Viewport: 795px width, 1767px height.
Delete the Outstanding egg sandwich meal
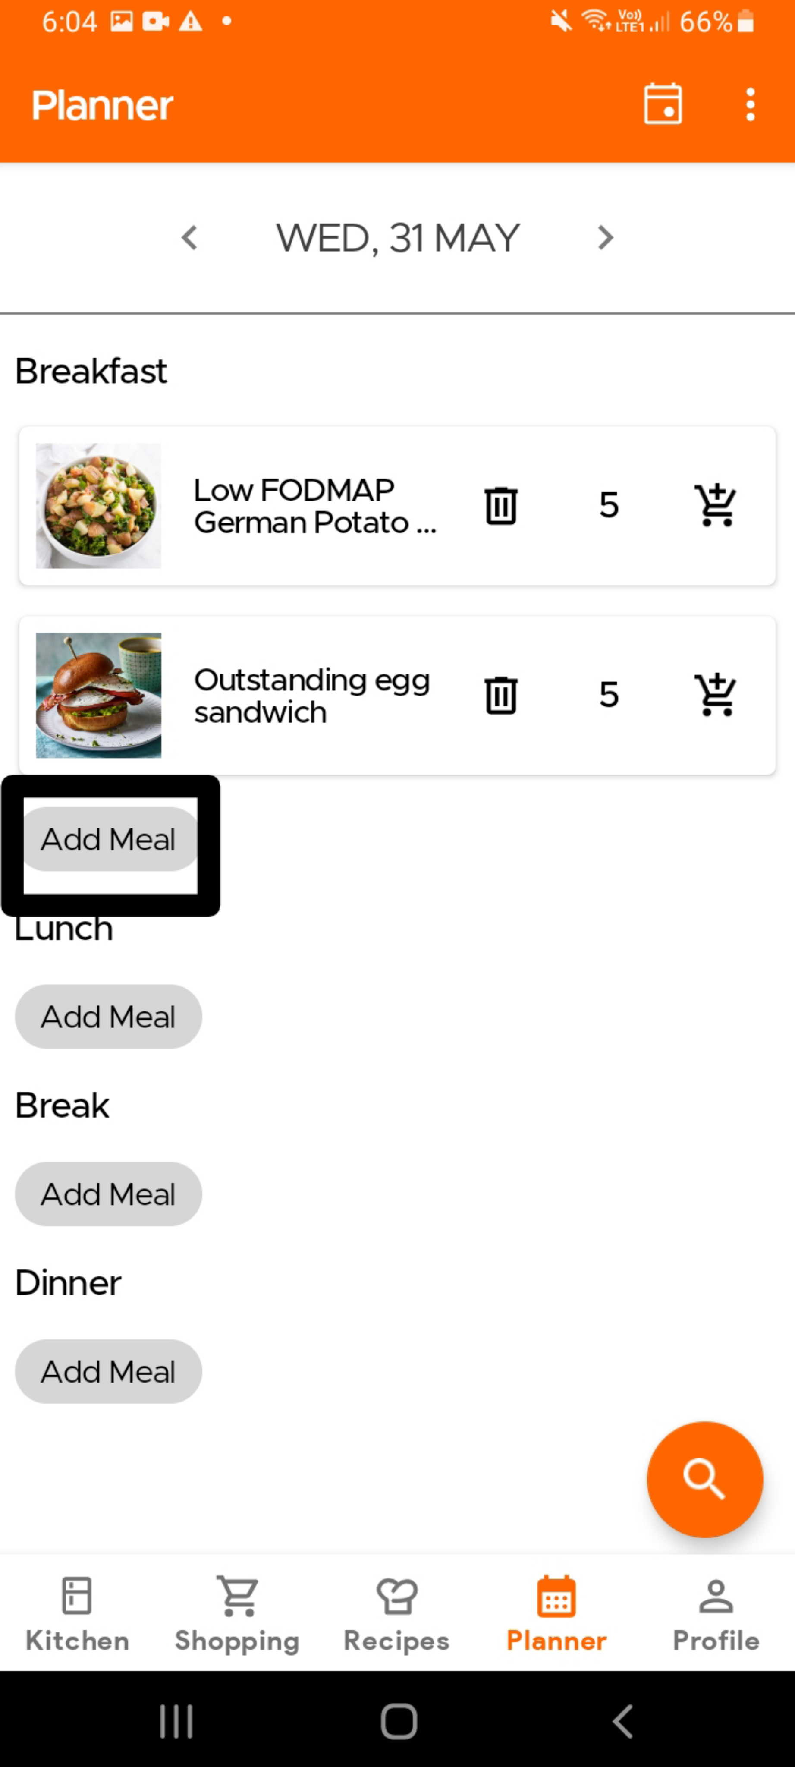click(501, 696)
